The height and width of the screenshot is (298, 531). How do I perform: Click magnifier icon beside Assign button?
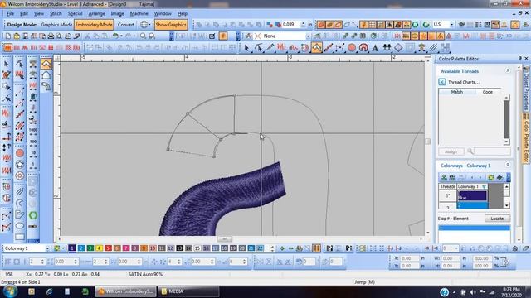pos(470,151)
